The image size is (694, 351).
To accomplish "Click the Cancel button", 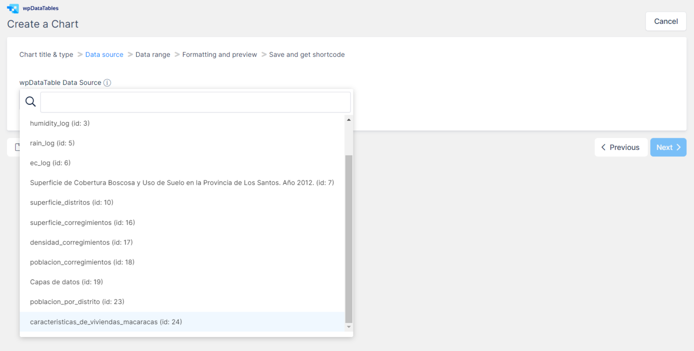I will tap(666, 21).
